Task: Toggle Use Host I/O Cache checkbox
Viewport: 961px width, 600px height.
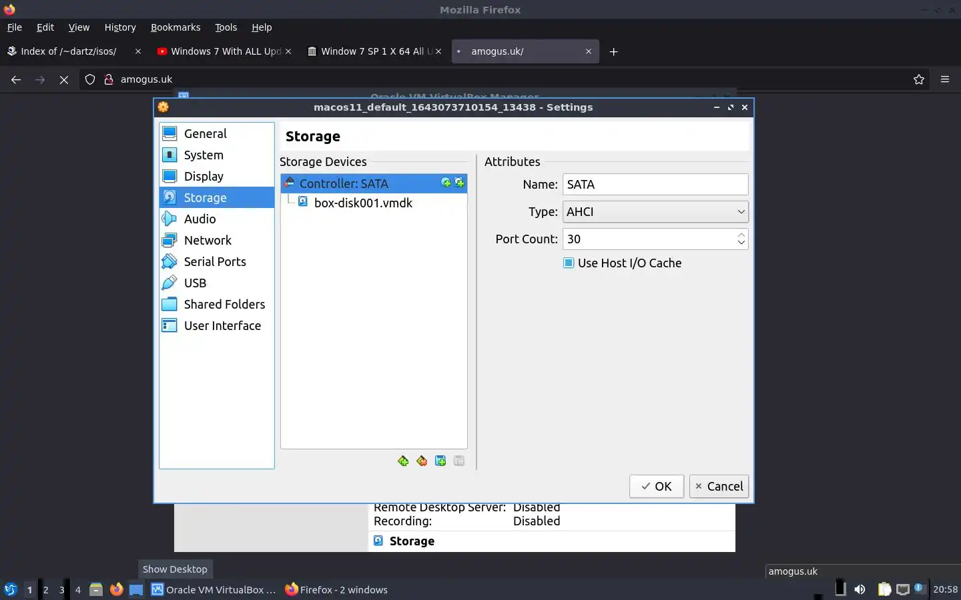Action: 569,263
